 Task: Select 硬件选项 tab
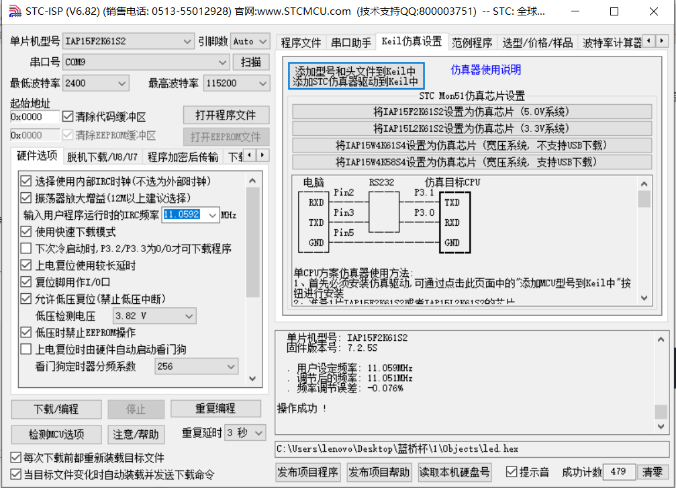(x=37, y=156)
